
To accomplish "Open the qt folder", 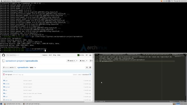I will (x=6, y=94).
